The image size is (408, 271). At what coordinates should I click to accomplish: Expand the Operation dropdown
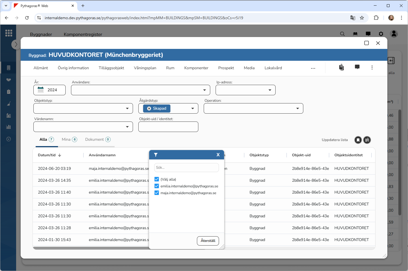click(x=297, y=109)
